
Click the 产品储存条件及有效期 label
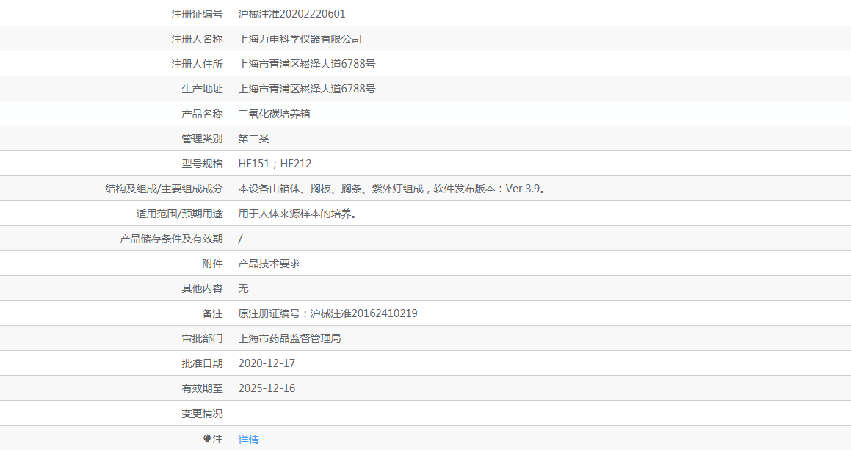point(171,239)
